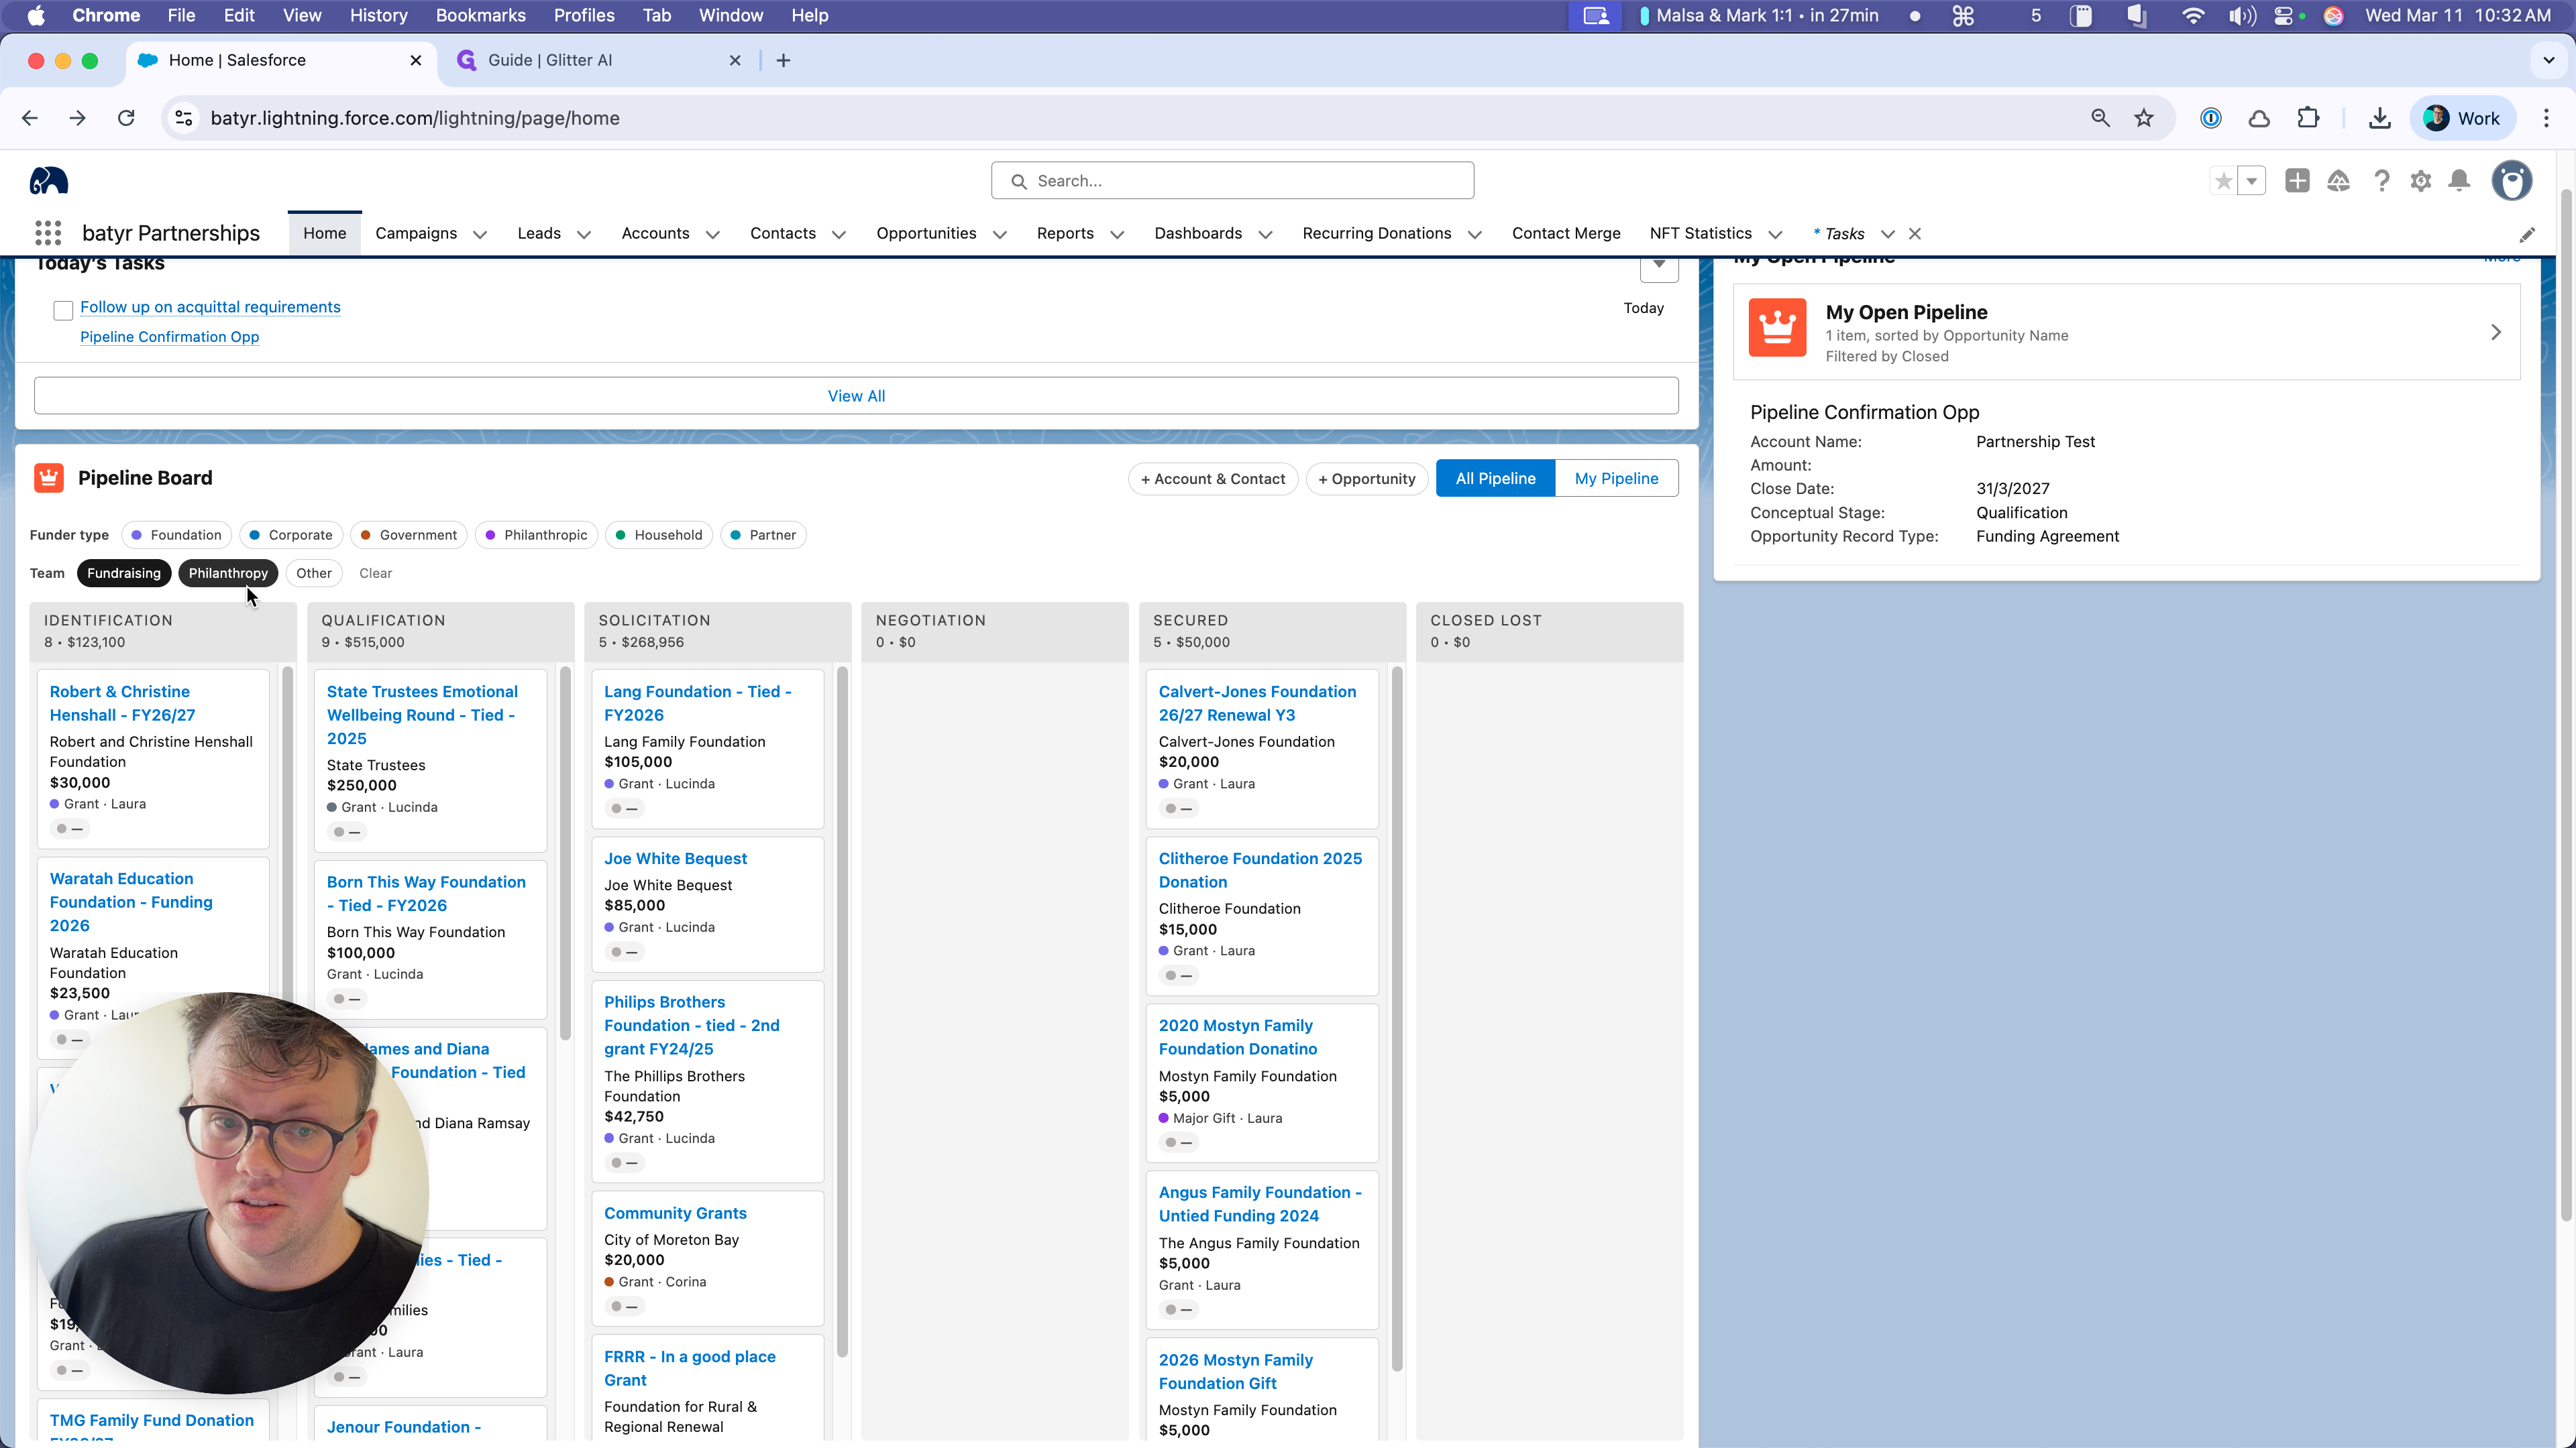Expand the Accounts tab dropdown

pyautogui.click(x=712, y=235)
